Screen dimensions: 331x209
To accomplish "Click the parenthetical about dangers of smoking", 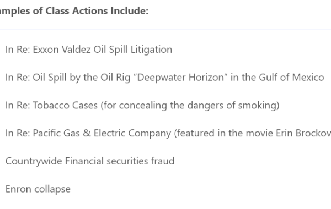I will point(190,105).
